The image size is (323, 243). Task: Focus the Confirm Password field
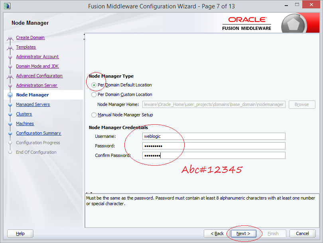coord(214,155)
